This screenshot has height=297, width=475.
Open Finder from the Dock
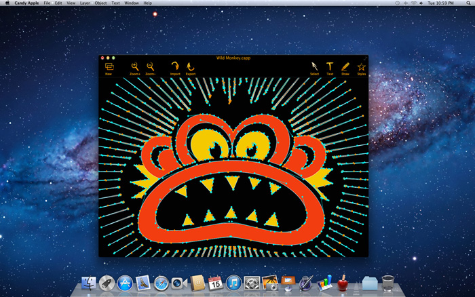pyautogui.click(x=89, y=283)
